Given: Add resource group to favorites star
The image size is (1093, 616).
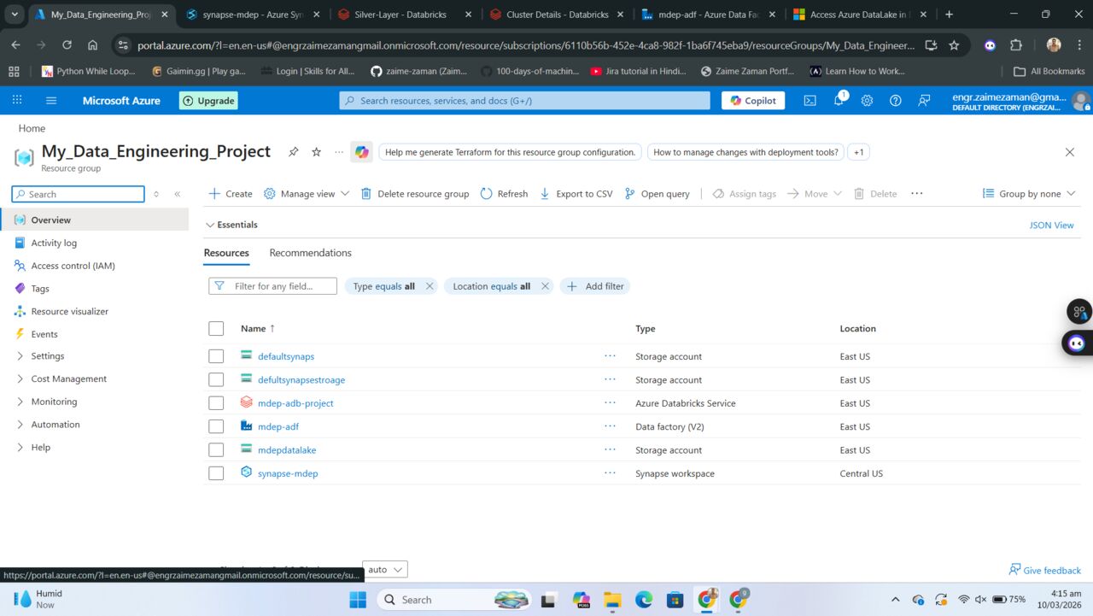Looking at the screenshot, I should (316, 152).
